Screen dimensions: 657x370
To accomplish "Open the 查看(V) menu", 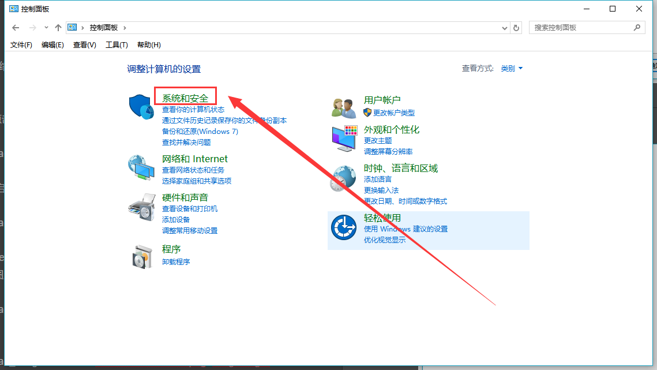I will [85, 45].
